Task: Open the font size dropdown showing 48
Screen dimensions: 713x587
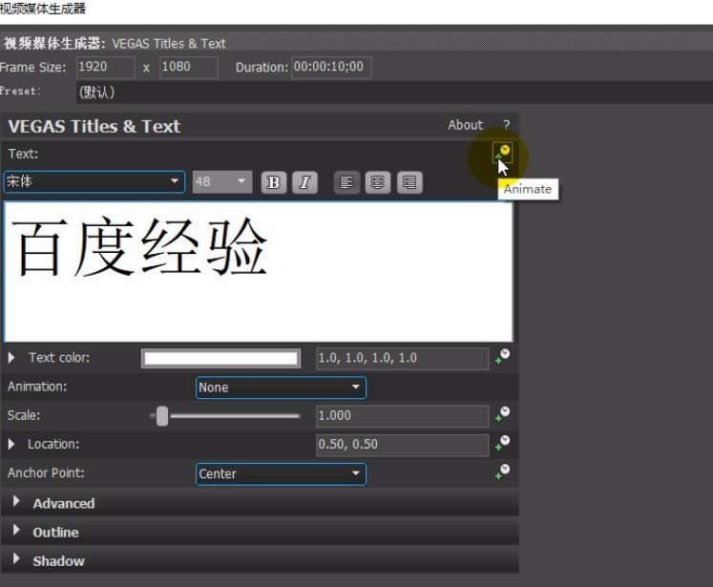Action: pyautogui.click(x=221, y=182)
